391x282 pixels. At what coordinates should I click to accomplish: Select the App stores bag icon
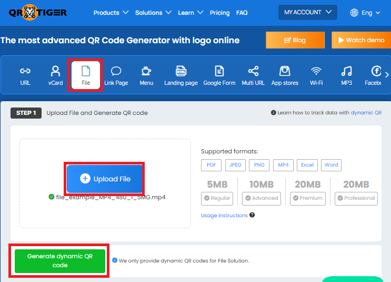[x=285, y=71]
